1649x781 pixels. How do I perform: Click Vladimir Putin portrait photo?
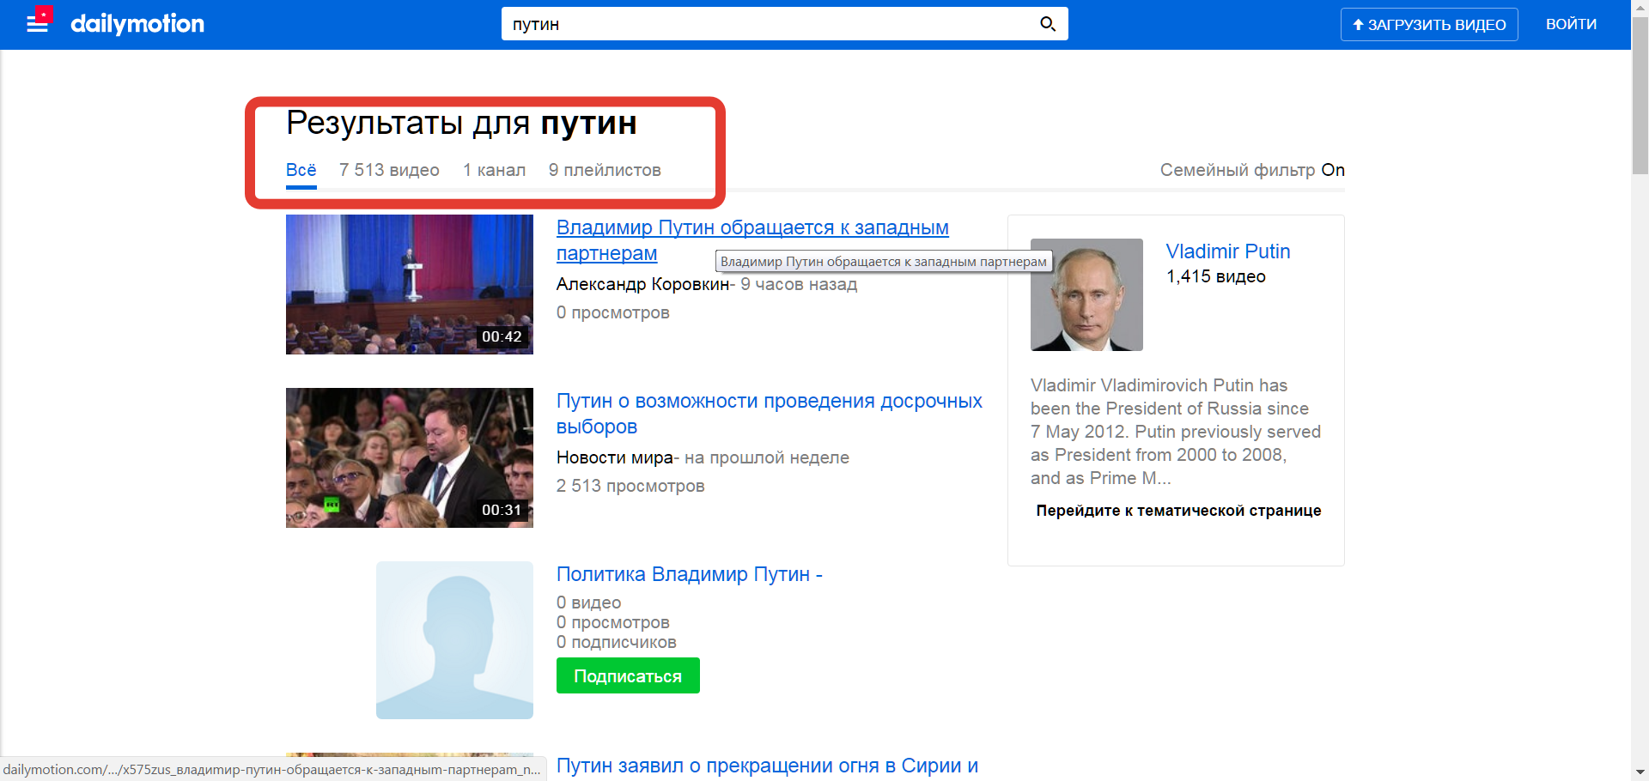coord(1086,294)
